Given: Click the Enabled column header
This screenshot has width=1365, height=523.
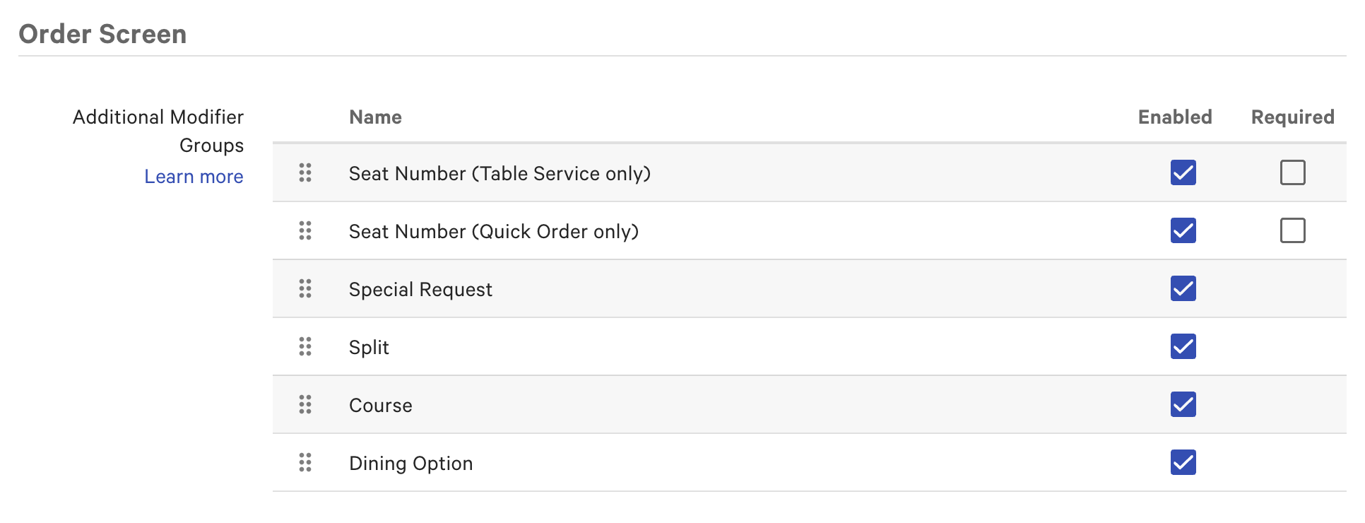Looking at the screenshot, I should point(1175,117).
